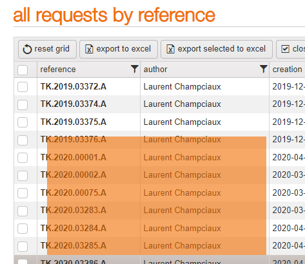Open reference TK.2020.03284.A

click(x=74, y=228)
